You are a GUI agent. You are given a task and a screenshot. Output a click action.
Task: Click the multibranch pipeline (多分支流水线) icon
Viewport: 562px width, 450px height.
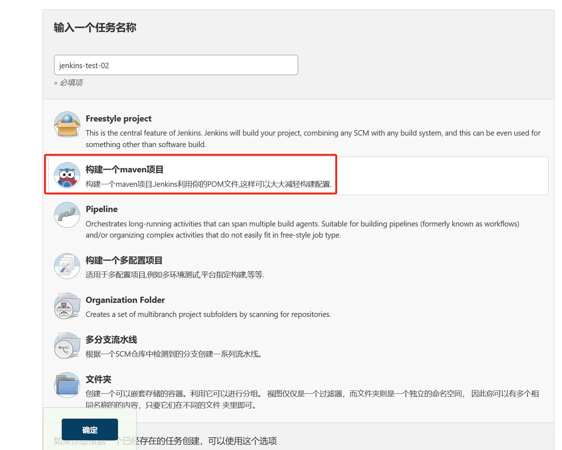tap(67, 345)
